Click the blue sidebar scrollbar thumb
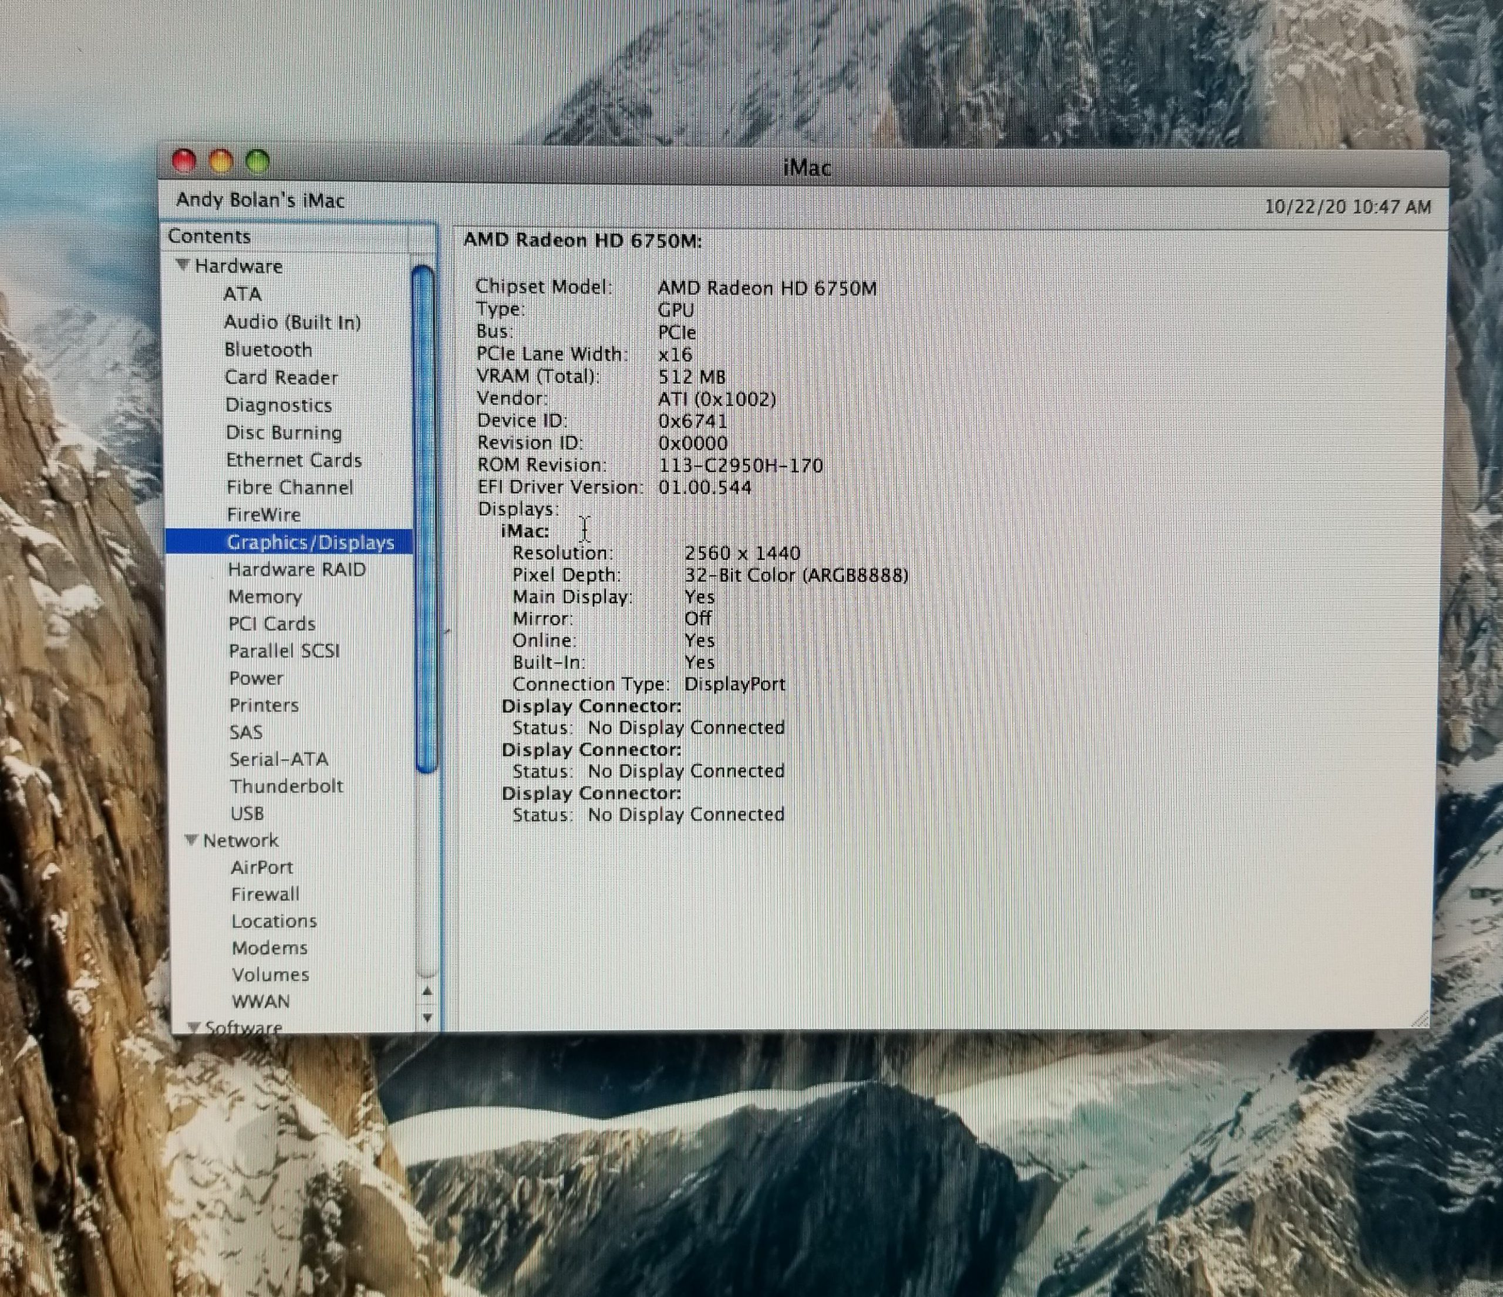Screen dimensions: 1503x1297 tap(424, 518)
